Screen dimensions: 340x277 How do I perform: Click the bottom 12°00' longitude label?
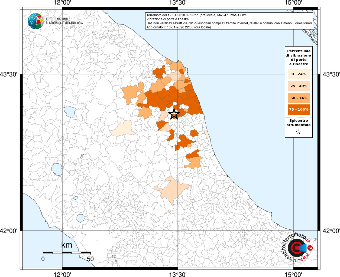[x=62, y=274]
